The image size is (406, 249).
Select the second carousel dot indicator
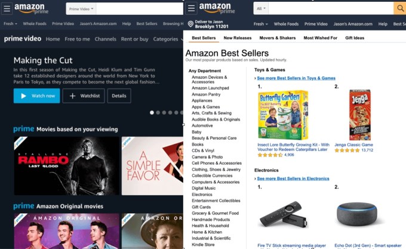tap(158, 113)
